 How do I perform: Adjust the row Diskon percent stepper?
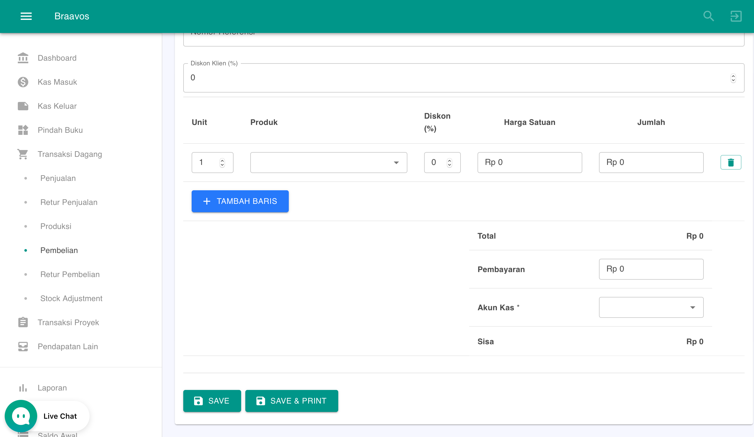point(449,163)
